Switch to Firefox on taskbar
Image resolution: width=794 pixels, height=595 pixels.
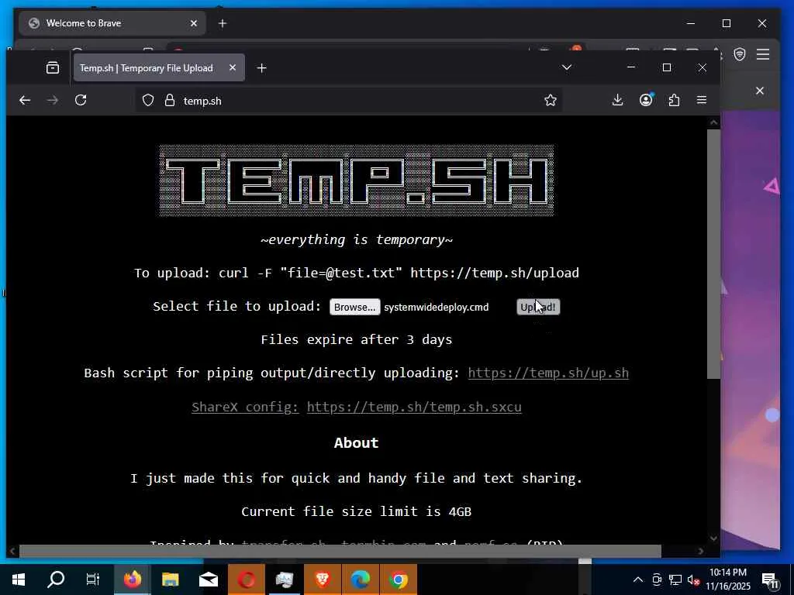(133, 580)
